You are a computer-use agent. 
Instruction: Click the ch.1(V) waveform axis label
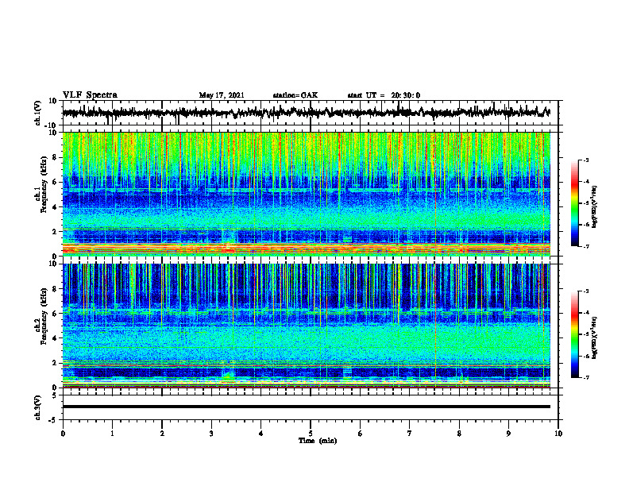pyautogui.click(x=38, y=113)
